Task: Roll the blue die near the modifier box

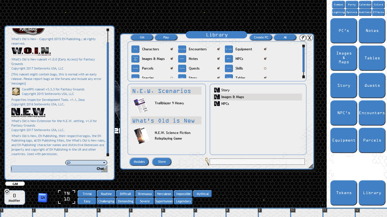Action: point(42,198)
